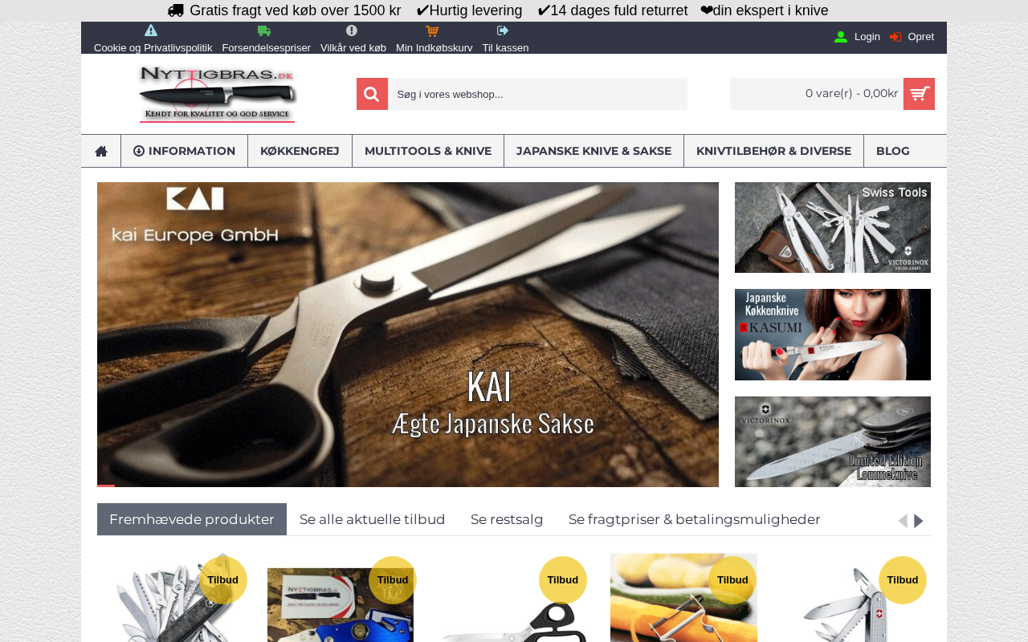This screenshot has width=1028, height=642.
Task: Select the Fremhævede produkter tab
Action: [192, 519]
